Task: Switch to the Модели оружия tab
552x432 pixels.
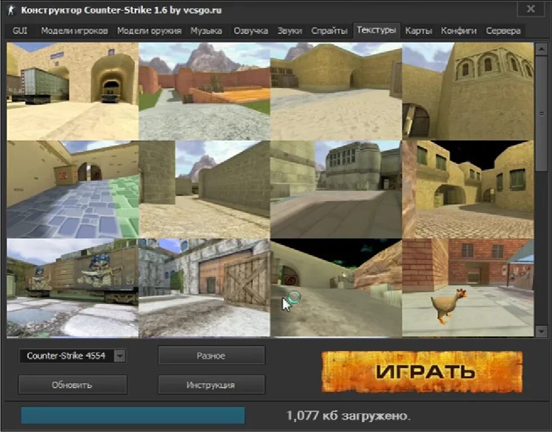Action: click(x=149, y=30)
